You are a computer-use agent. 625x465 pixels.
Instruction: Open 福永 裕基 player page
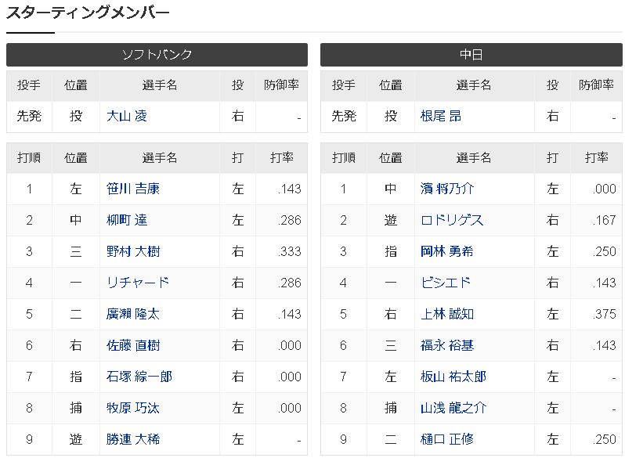[447, 345]
